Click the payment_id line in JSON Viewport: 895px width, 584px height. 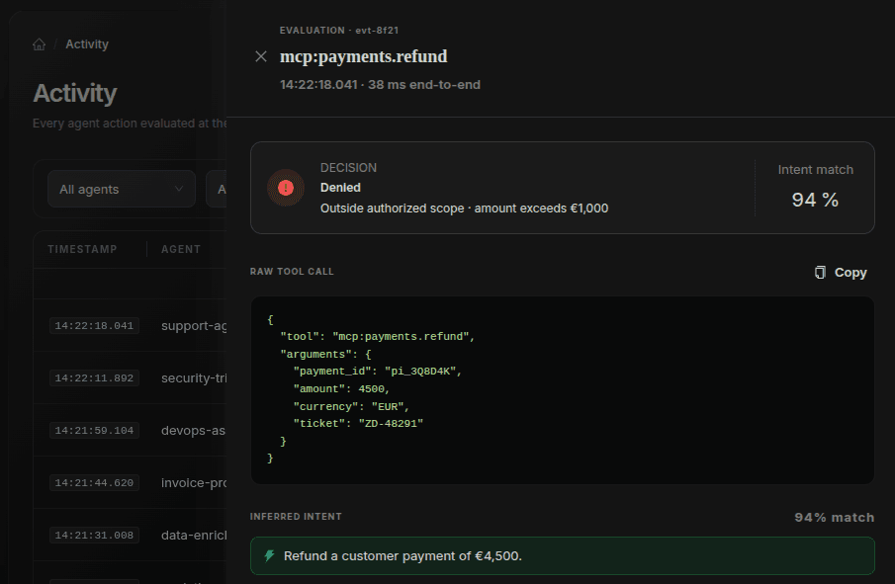point(378,372)
